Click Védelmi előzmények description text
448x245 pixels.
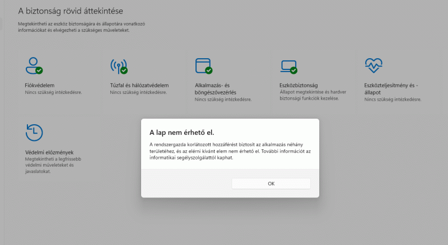point(53,166)
